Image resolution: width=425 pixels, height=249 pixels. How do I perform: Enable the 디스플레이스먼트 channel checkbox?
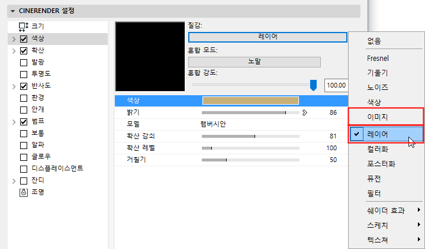[x=24, y=169]
